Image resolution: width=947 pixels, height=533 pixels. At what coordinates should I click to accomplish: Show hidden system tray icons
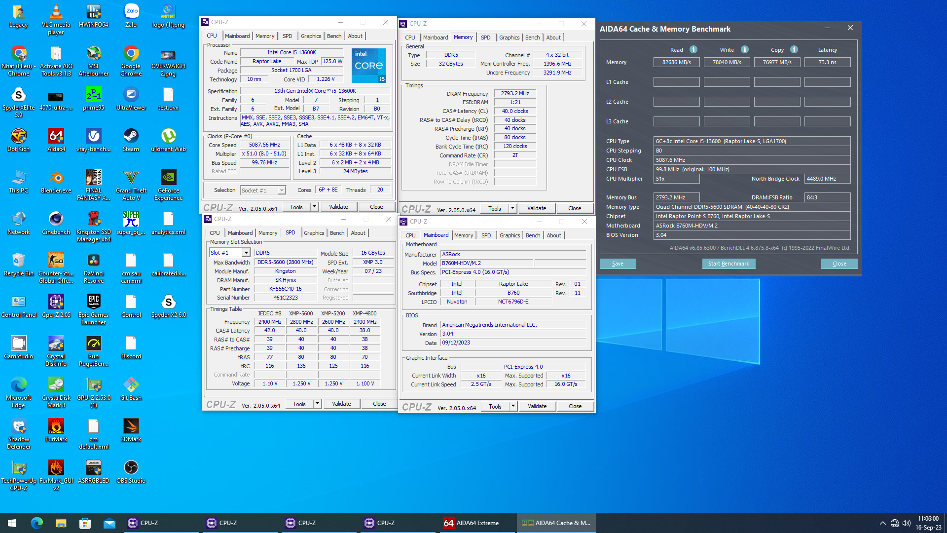point(882,523)
